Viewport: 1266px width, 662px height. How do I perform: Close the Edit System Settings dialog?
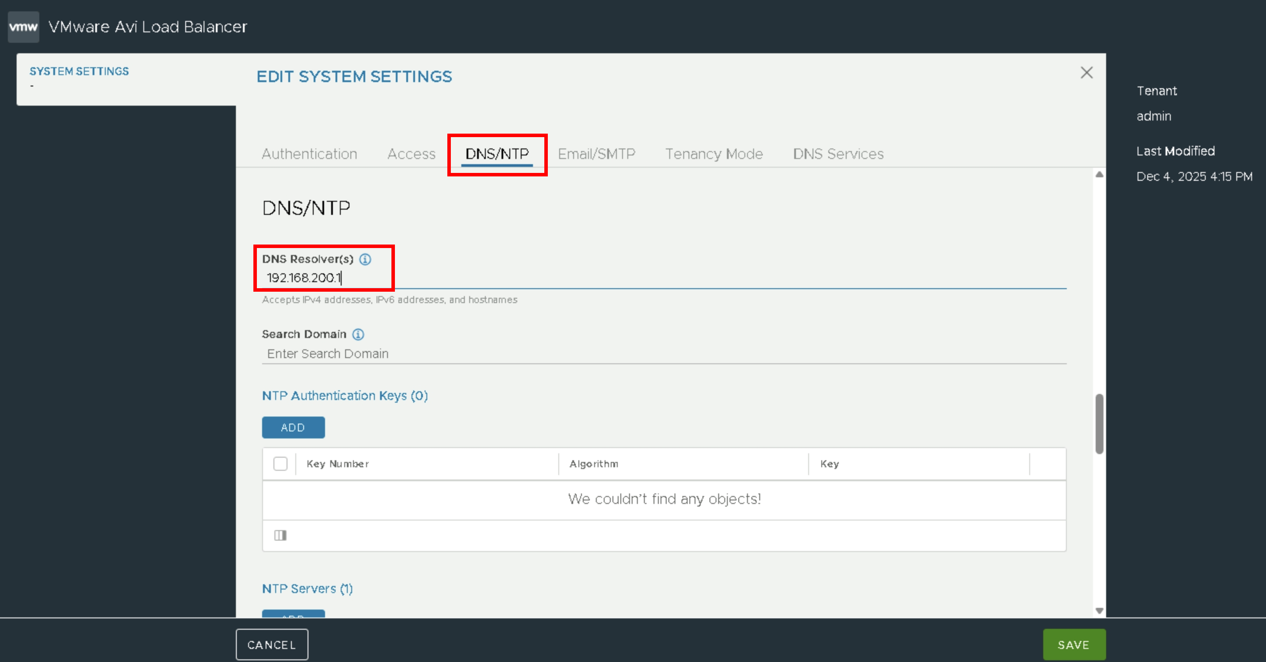[1086, 72]
